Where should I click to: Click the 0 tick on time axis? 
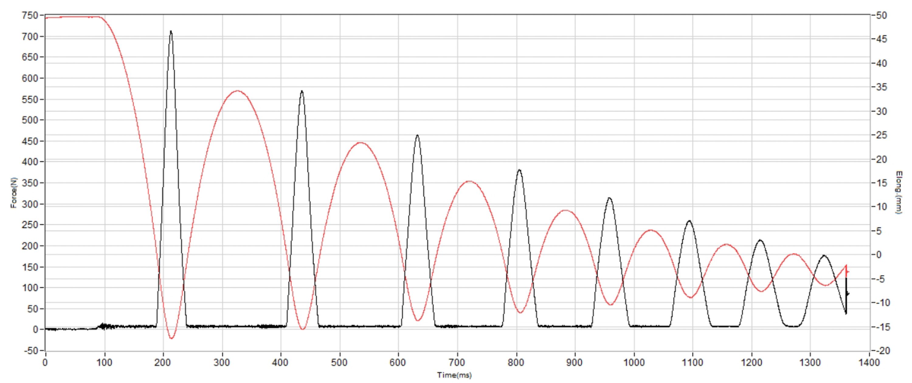tap(45, 362)
